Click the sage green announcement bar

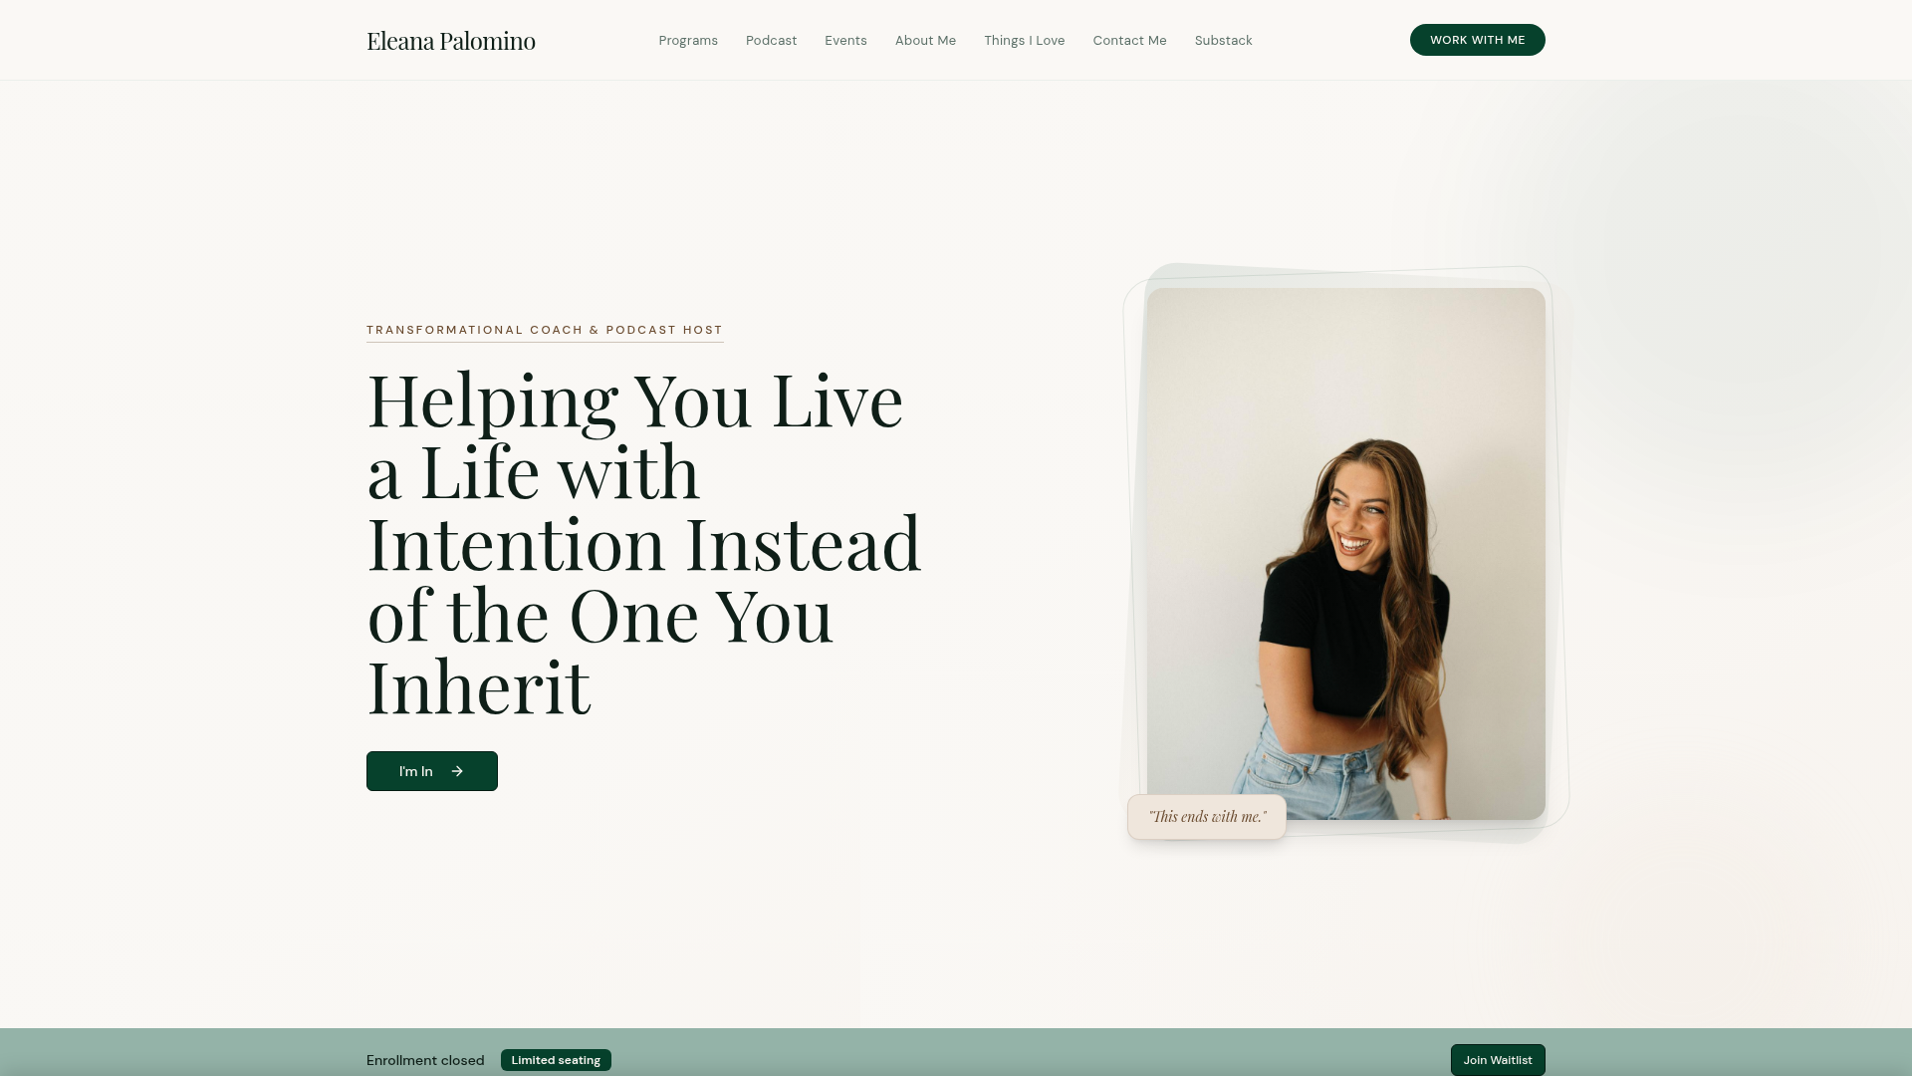pyautogui.click(x=956, y=1052)
